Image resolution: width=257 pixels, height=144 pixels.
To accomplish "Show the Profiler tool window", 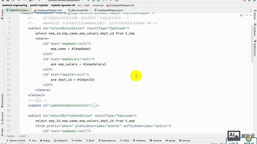I will pyautogui.click(x=77, y=141).
